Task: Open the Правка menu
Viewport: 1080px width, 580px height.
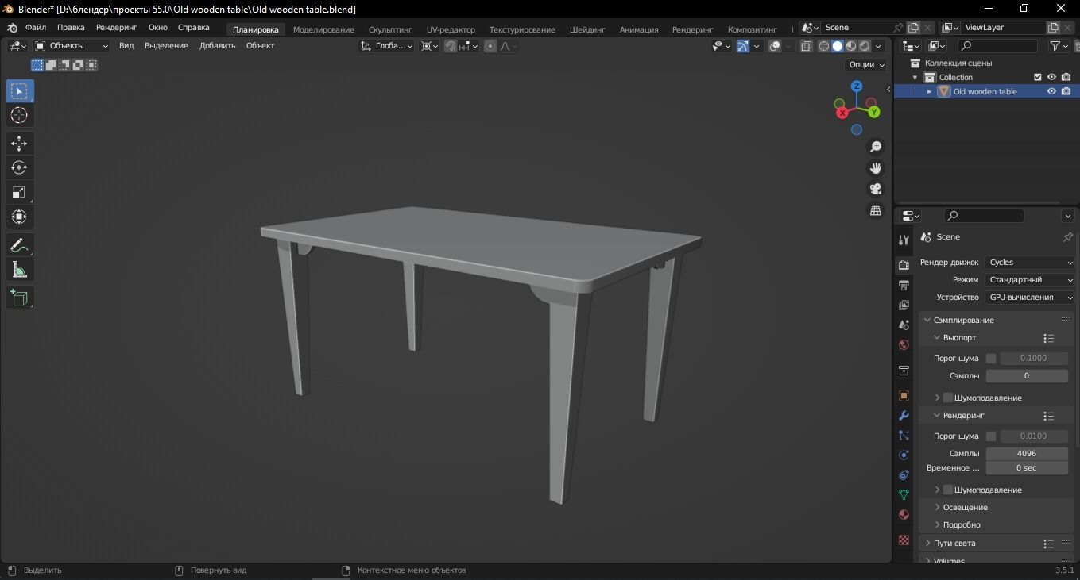Action: click(71, 28)
